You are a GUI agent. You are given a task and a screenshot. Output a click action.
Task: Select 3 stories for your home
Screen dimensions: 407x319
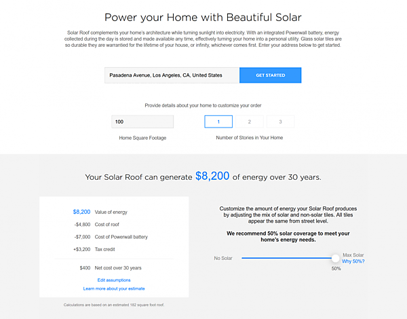(280, 121)
